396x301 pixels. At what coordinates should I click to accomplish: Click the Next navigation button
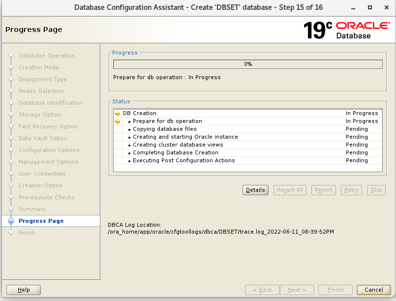pyautogui.click(x=297, y=290)
